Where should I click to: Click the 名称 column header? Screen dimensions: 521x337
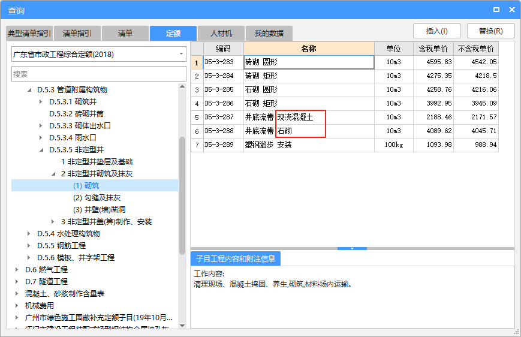(x=309, y=49)
